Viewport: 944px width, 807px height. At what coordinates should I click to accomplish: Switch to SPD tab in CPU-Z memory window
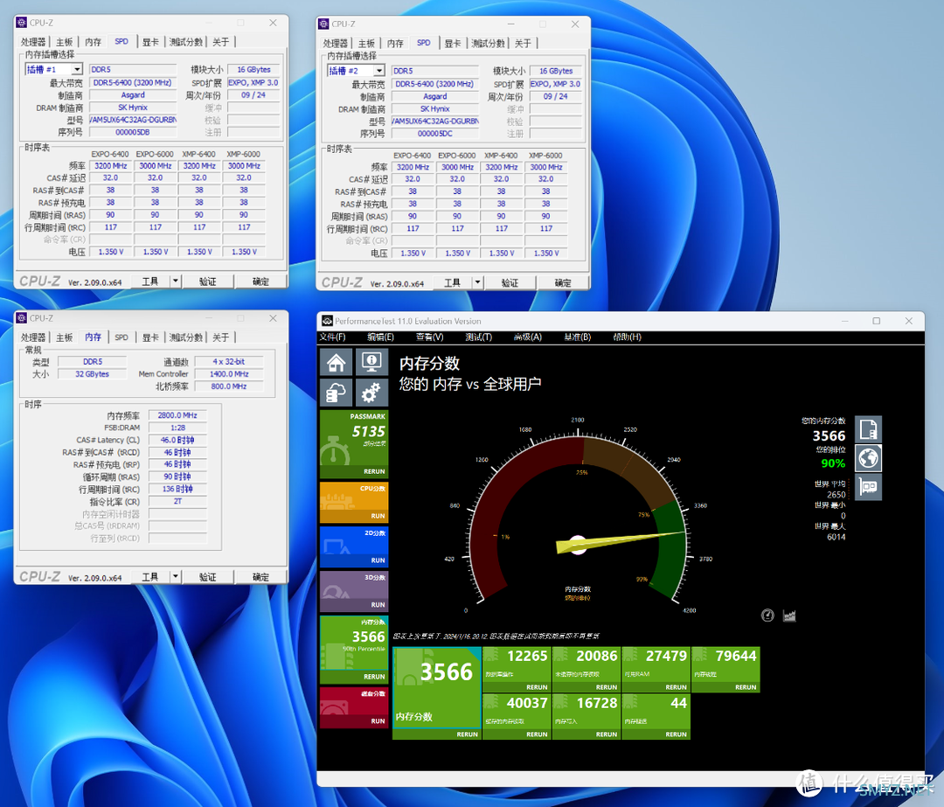(x=121, y=337)
